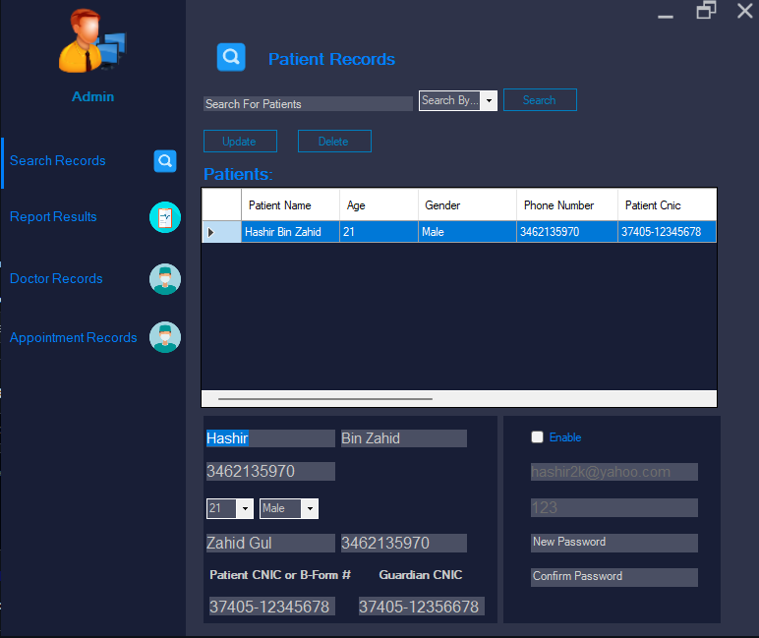Click the Guardian CNIC label
The height and width of the screenshot is (638, 759).
(x=420, y=574)
